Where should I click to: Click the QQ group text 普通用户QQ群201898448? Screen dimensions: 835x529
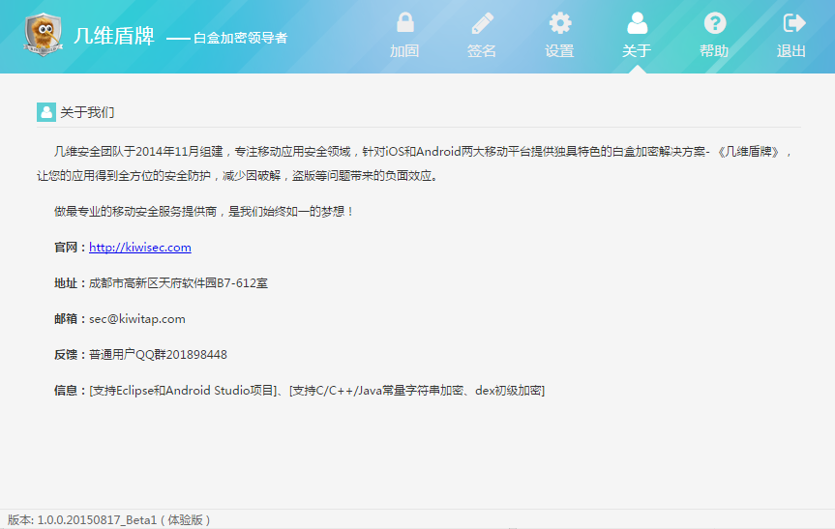coord(158,355)
